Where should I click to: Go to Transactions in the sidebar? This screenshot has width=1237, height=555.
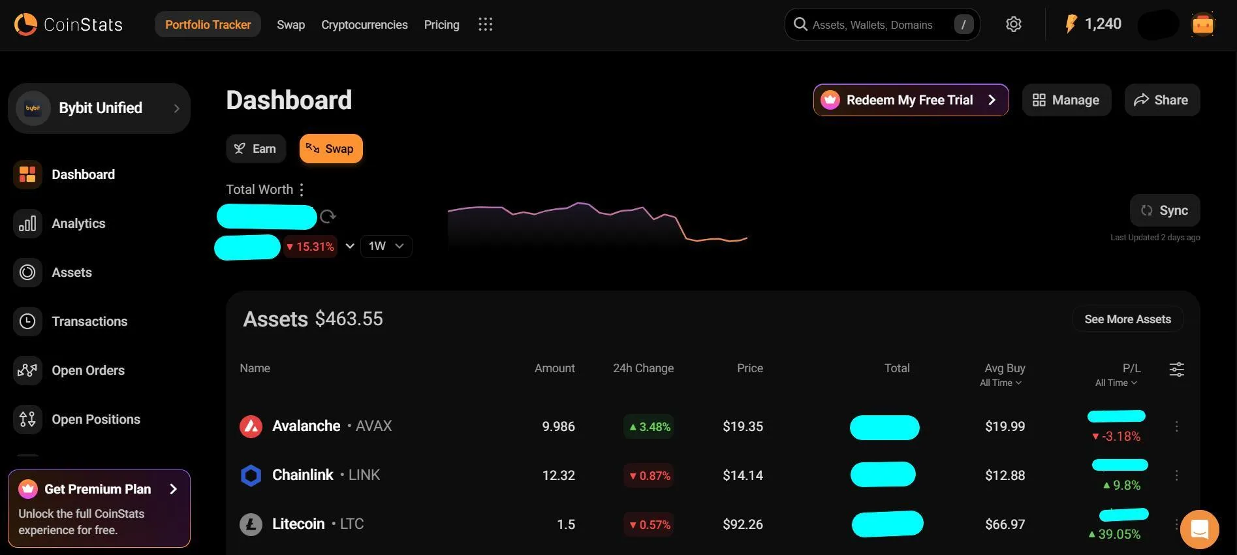pos(89,321)
